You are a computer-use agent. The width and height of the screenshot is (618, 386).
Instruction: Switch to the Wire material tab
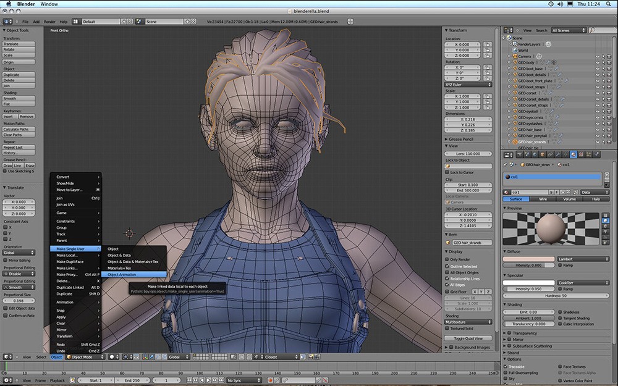pyautogui.click(x=543, y=199)
